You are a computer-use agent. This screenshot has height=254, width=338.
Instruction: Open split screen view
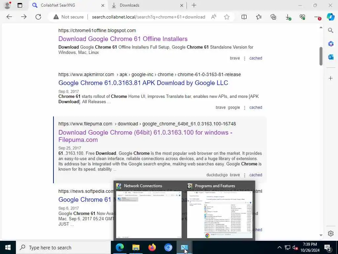tap(244, 17)
